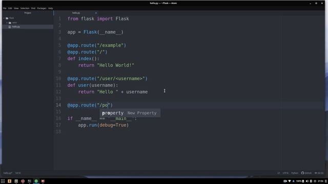Collapse the flask root folder arrow
The image size is (328, 184).
tap(4, 18)
